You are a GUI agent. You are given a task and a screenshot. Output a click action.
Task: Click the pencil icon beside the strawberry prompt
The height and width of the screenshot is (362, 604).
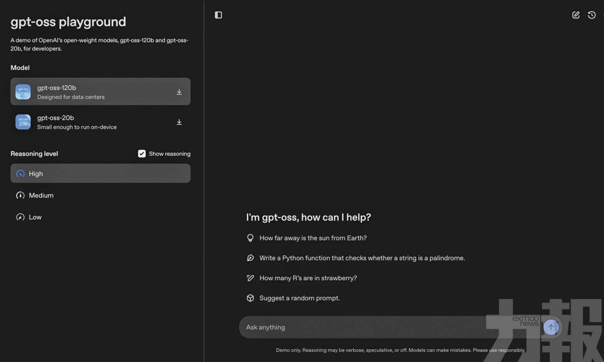(250, 278)
